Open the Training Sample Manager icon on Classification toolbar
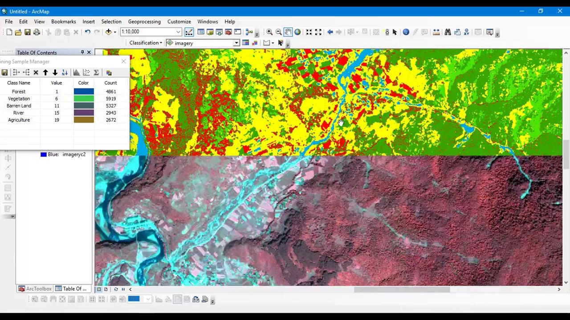 point(245,43)
